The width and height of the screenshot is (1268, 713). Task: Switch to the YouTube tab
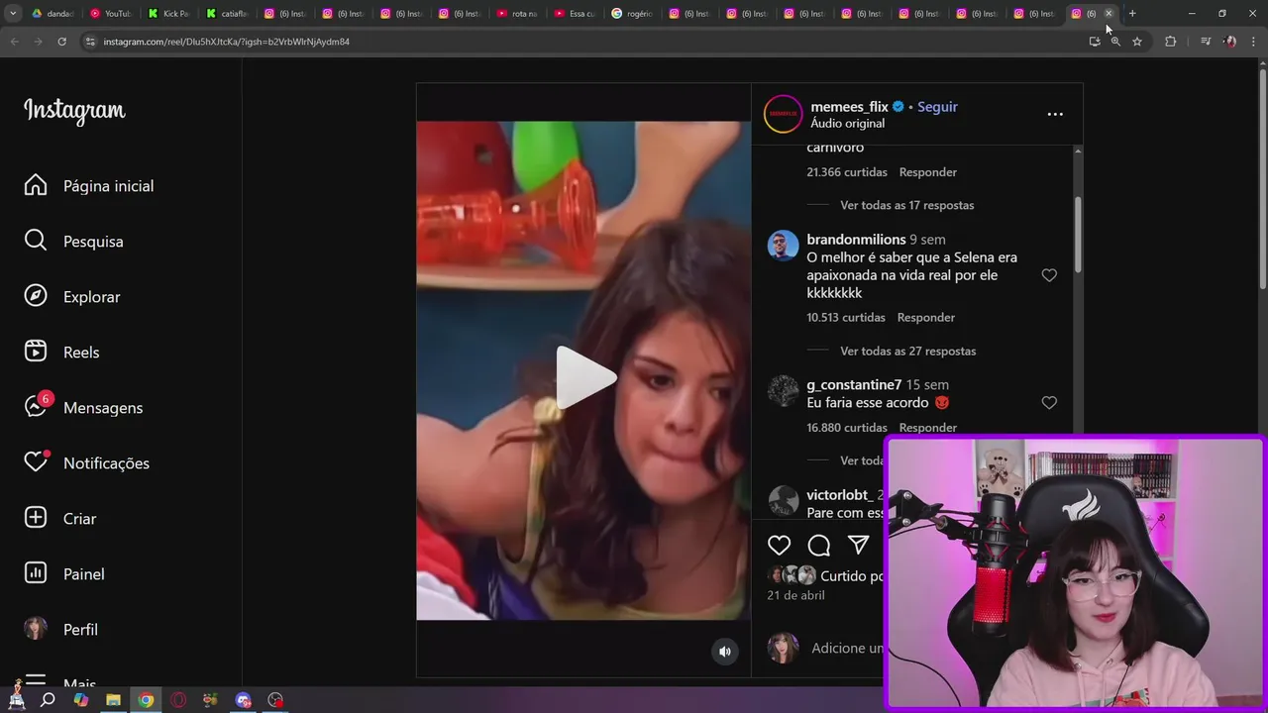(110, 14)
